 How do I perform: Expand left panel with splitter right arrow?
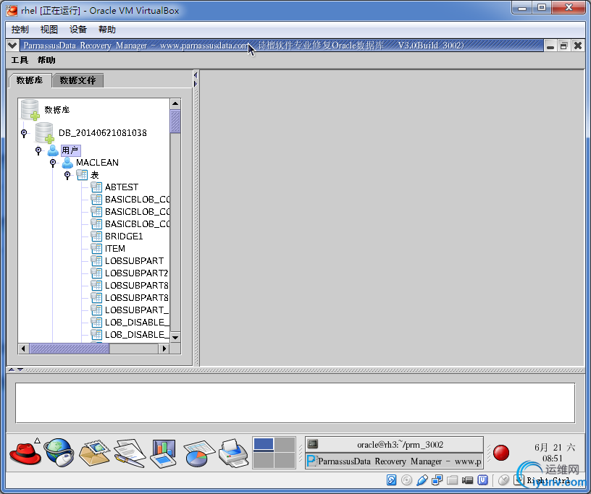196,84
